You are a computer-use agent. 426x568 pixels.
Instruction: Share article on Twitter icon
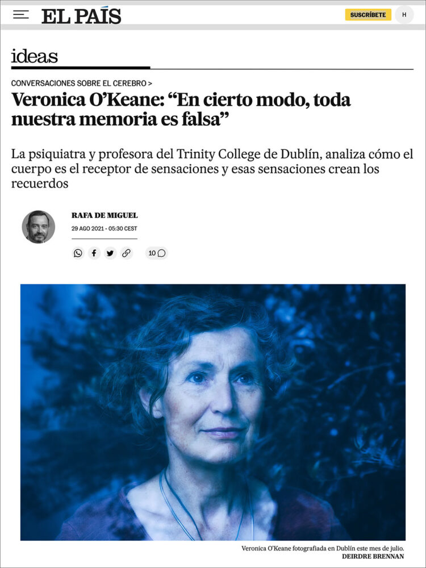(x=110, y=253)
